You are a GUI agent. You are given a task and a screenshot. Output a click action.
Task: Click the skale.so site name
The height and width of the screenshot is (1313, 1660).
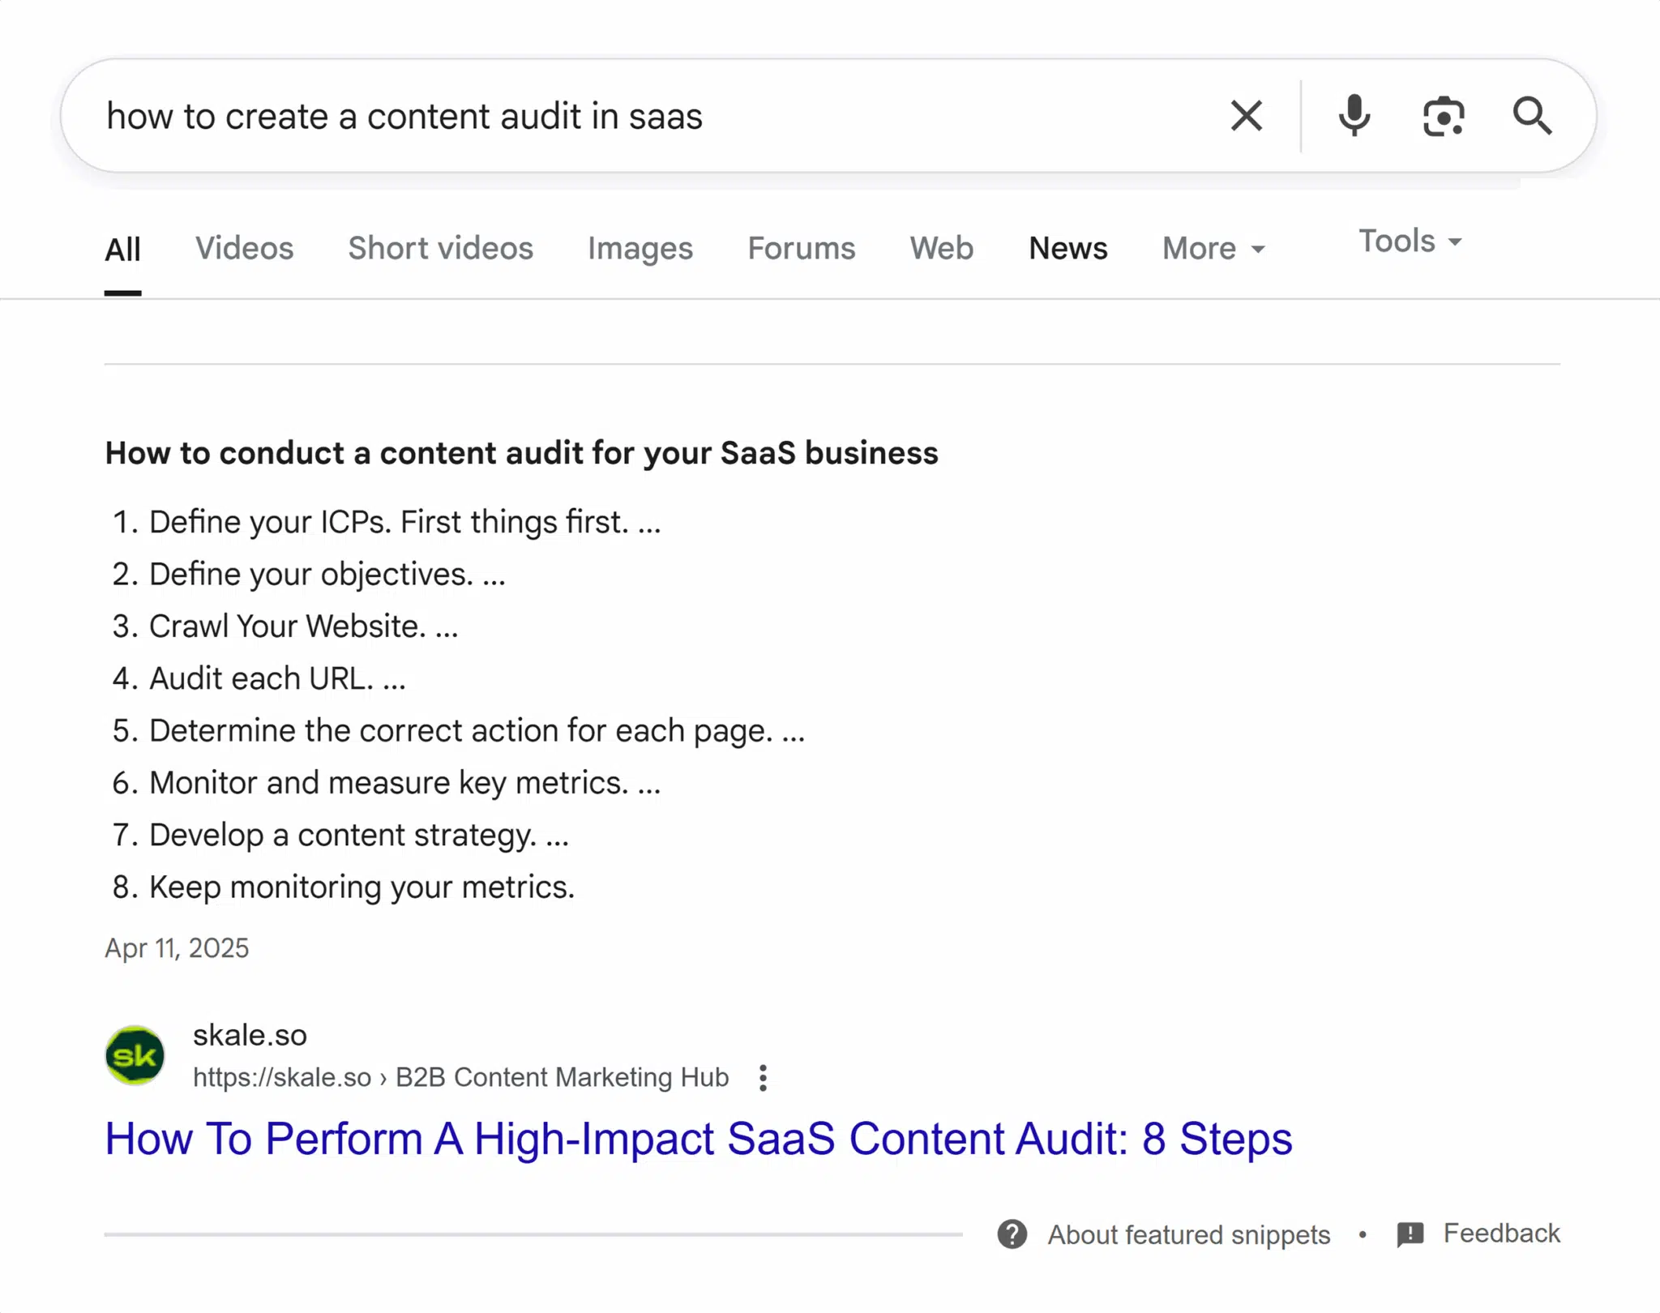[250, 1035]
